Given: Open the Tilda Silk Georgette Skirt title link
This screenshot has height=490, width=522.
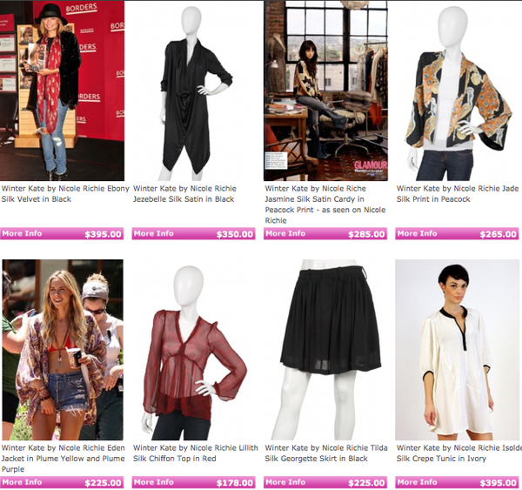Looking at the screenshot, I should pos(326,453).
